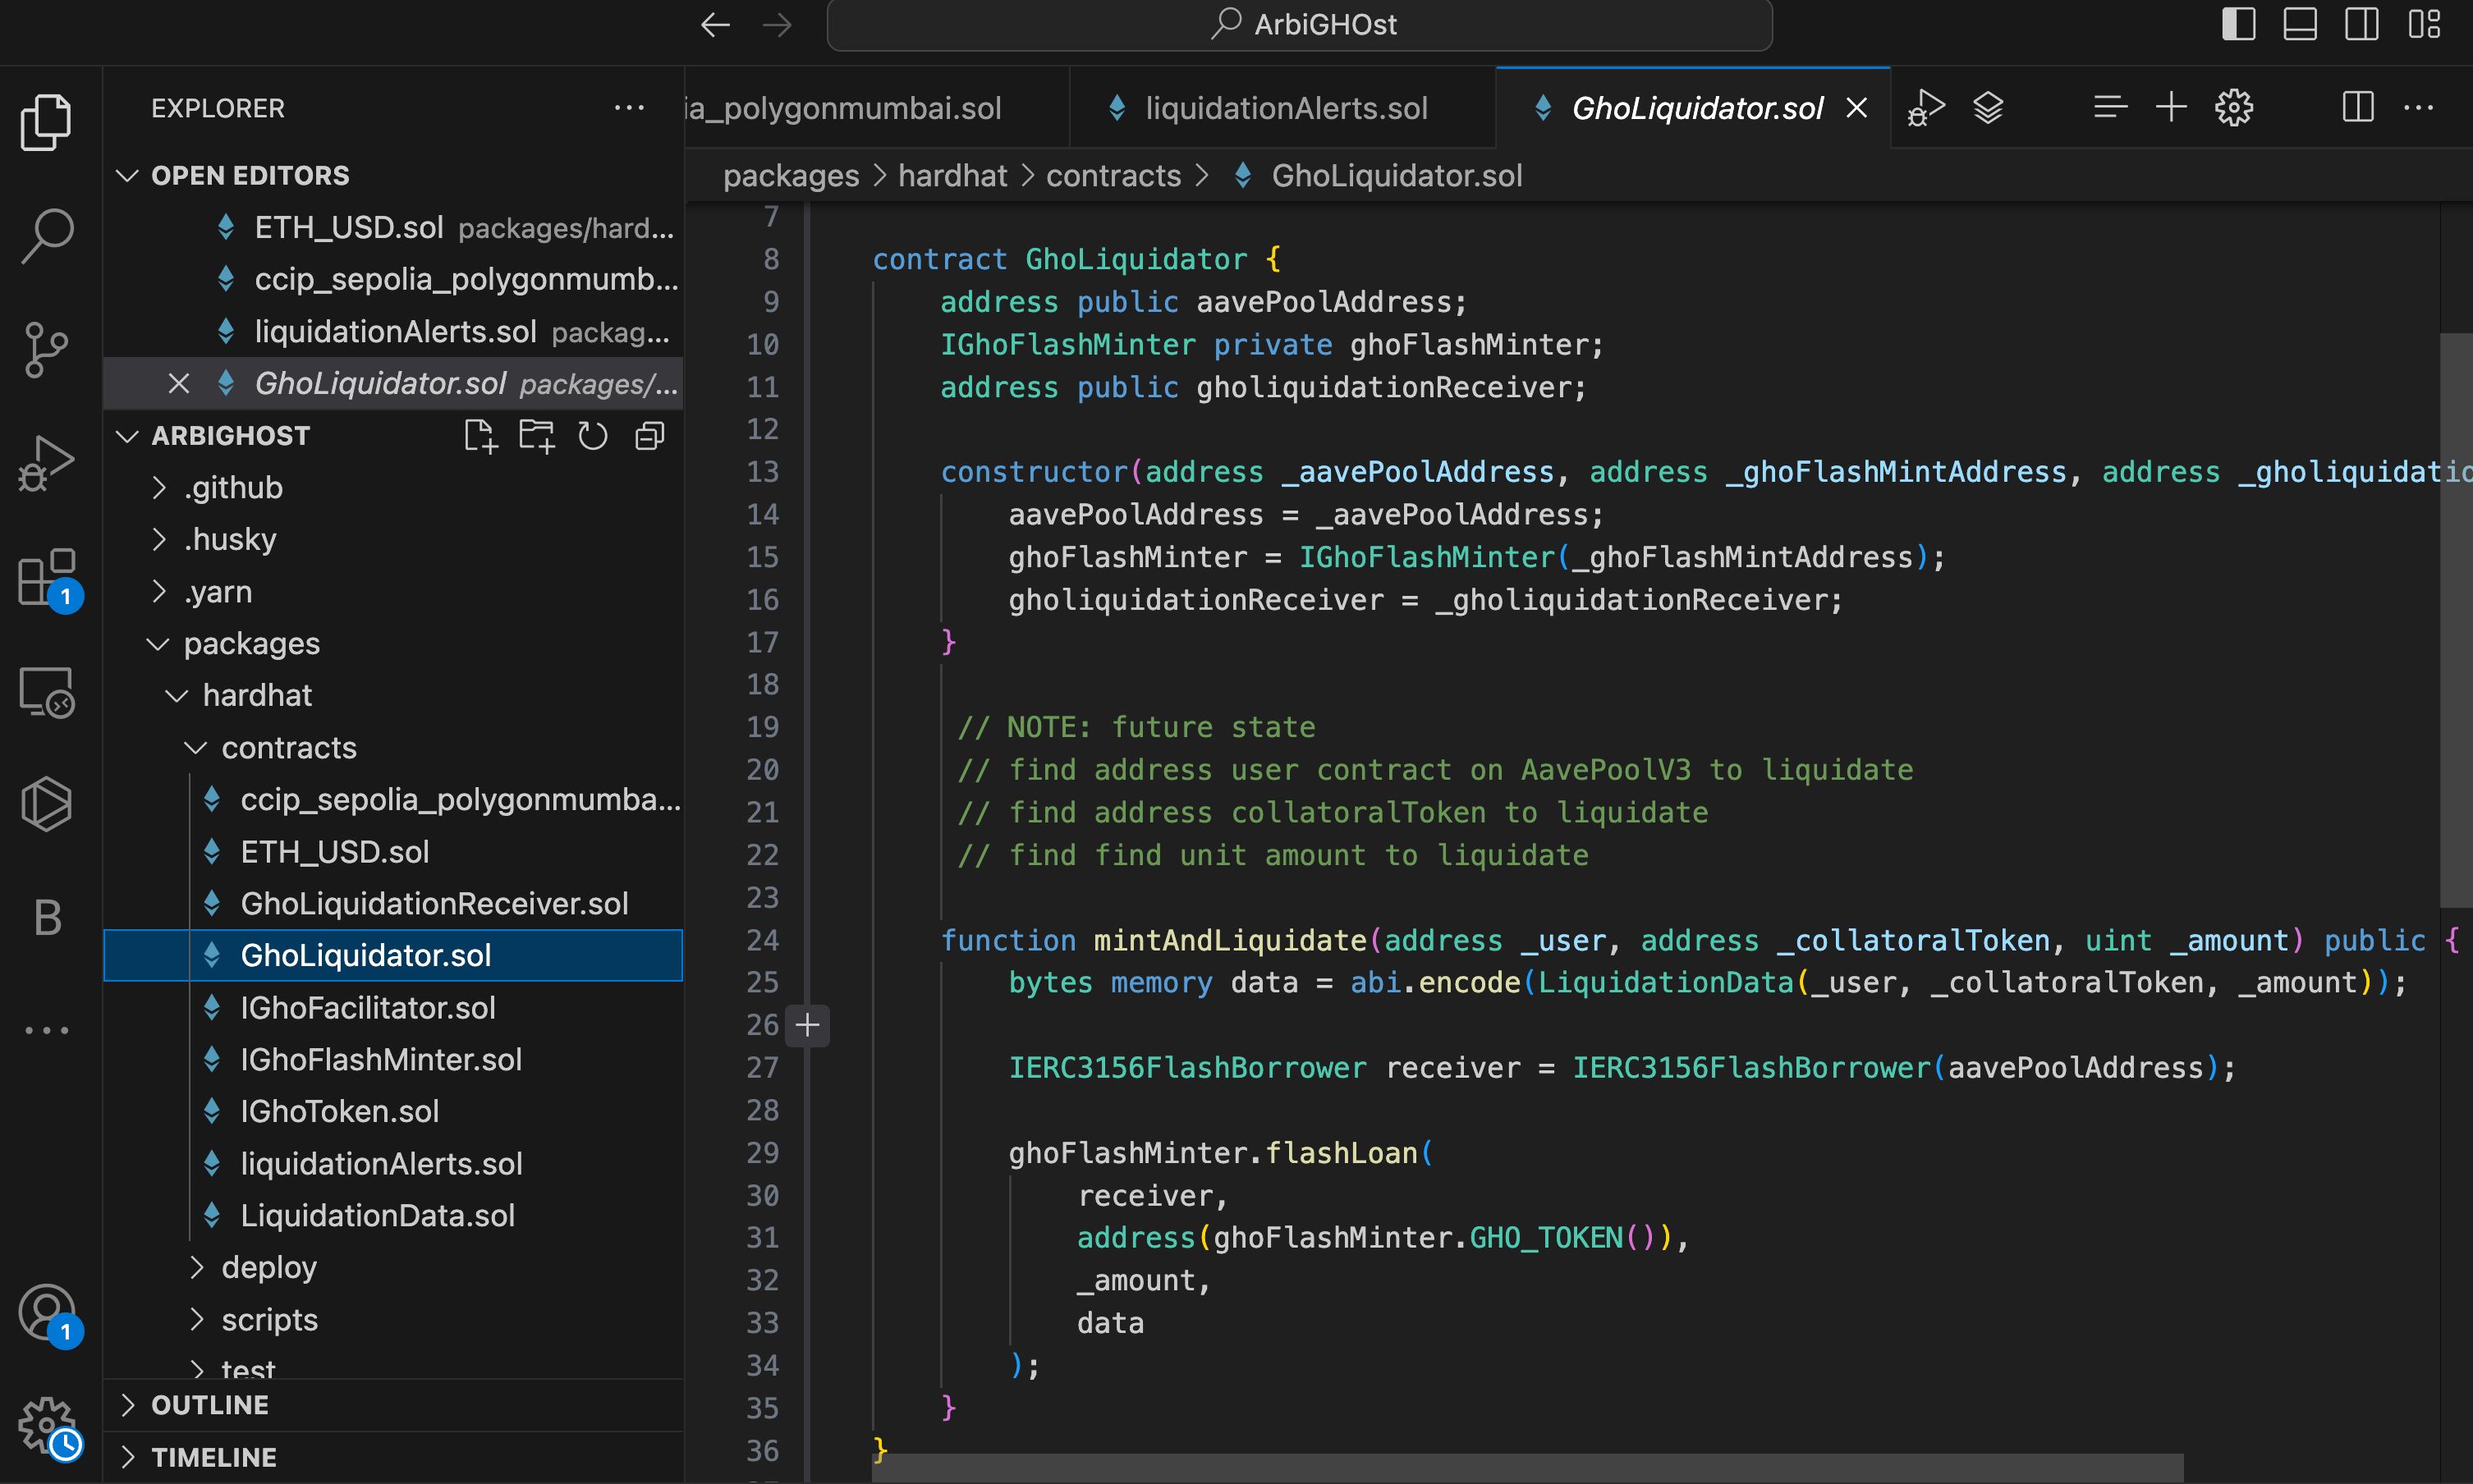
Task: Click the lines icon in editor toolbar
Action: pyautogui.click(x=2110, y=107)
